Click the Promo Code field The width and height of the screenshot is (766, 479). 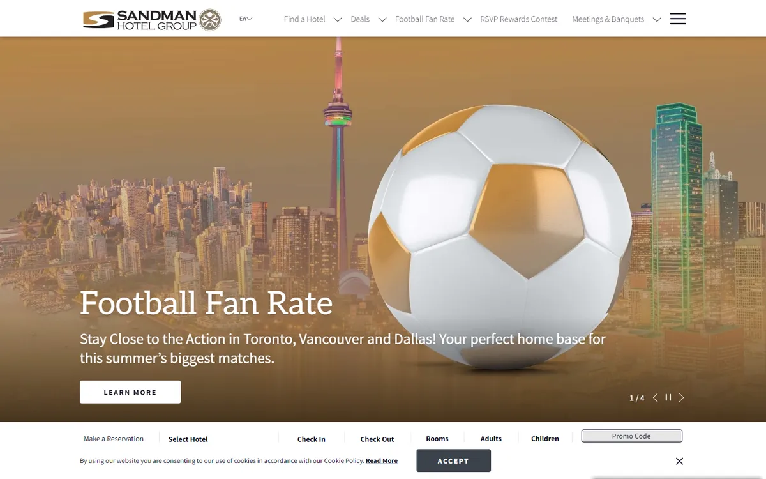coord(631,436)
